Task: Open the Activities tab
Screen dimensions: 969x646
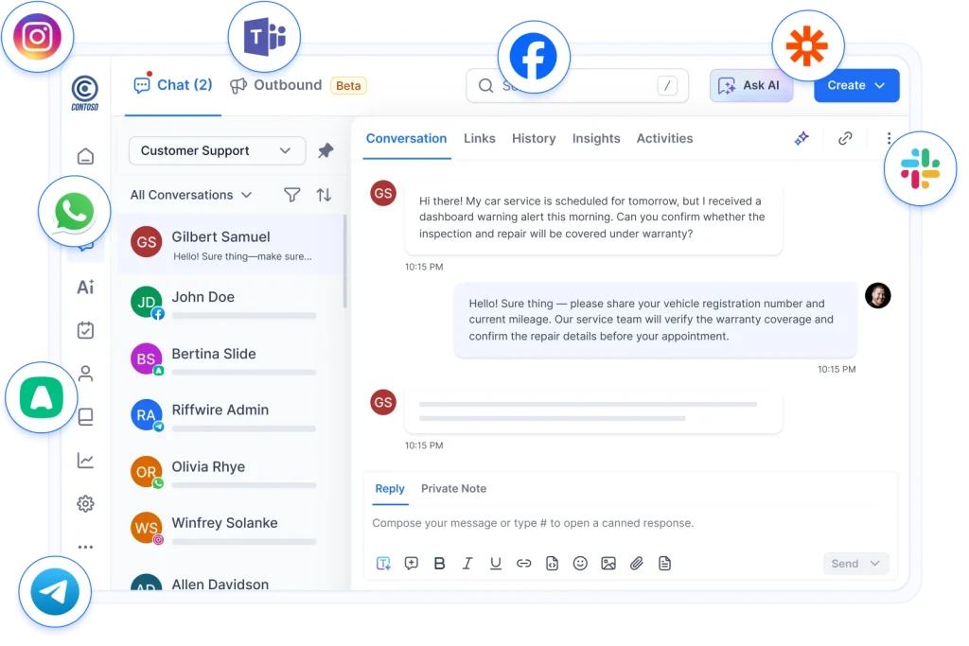Action: (664, 138)
